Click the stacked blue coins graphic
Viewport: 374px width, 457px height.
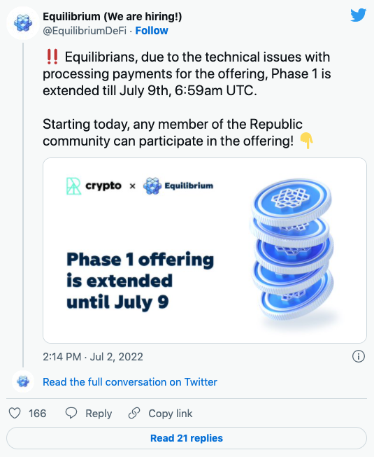292,248
